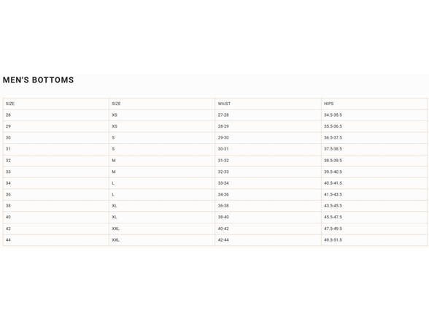Click the waist value 28-29
The width and height of the screenshot is (429, 322).
coord(223,126)
